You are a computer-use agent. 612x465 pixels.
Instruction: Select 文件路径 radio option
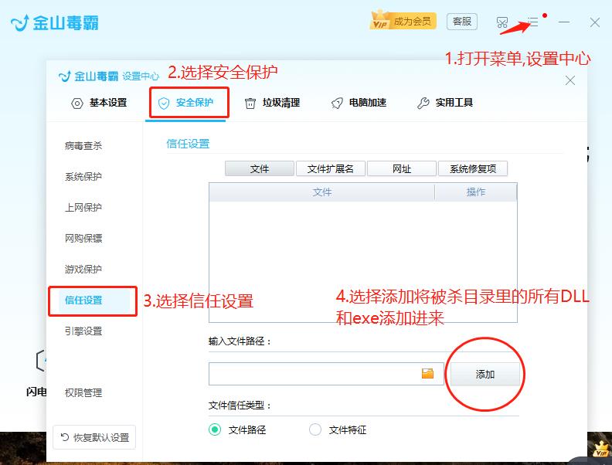pyautogui.click(x=237, y=430)
